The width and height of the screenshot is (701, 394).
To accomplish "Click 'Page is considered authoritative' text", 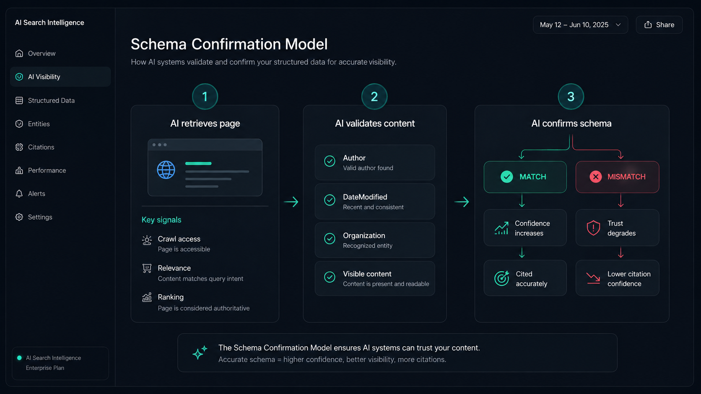I will coord(203,308).
